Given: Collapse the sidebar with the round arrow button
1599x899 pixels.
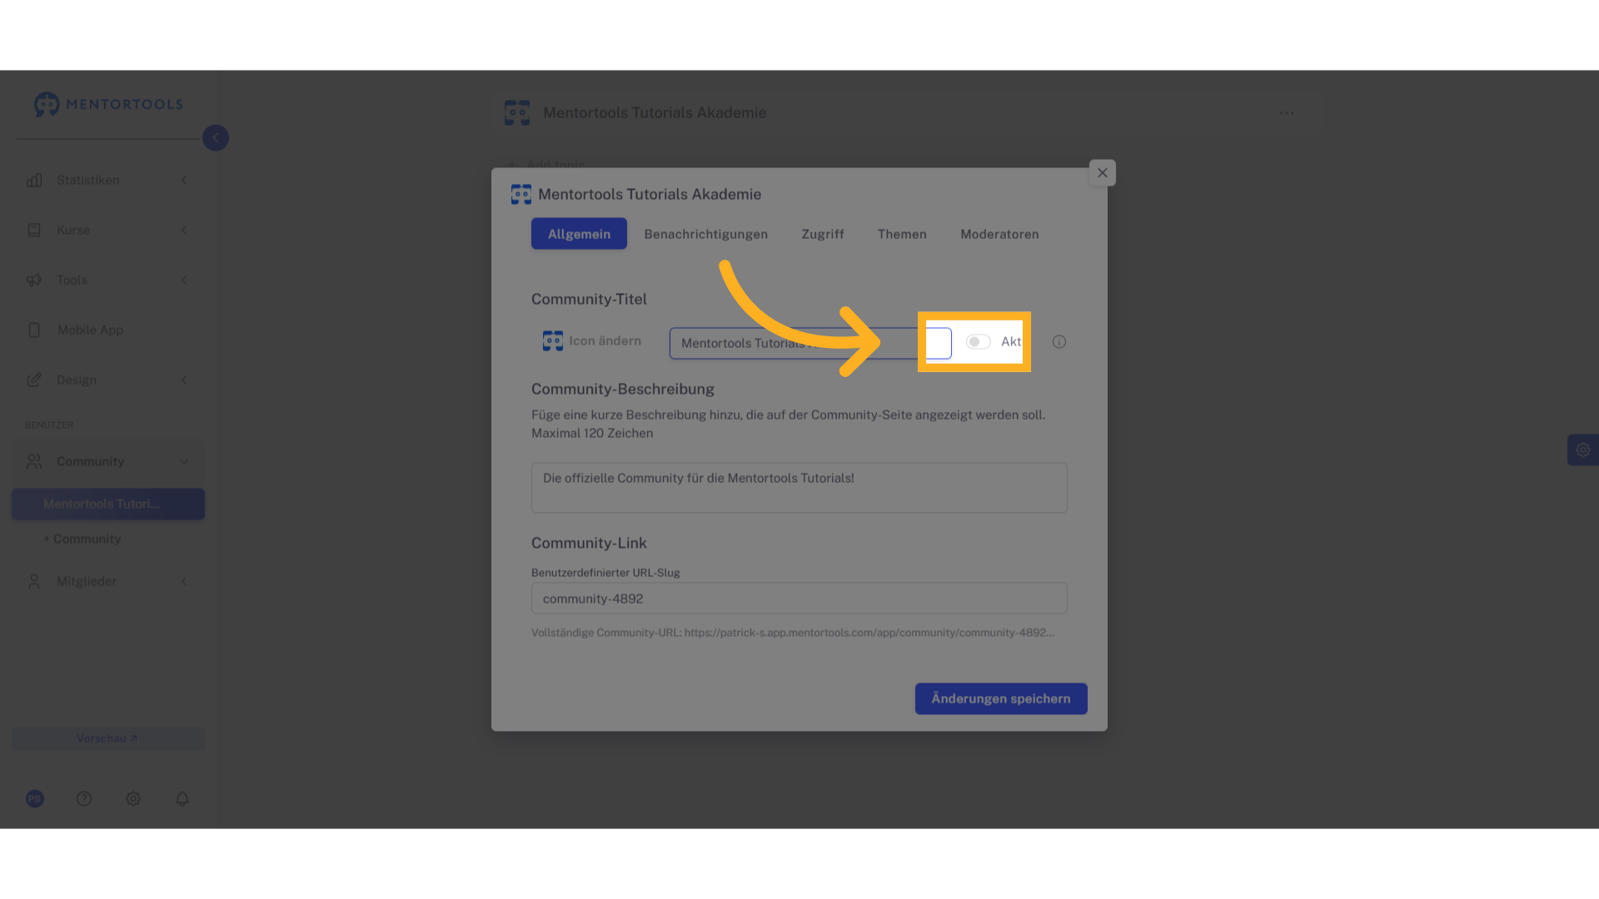Looking at the screenshot, I should click(216, 138).
